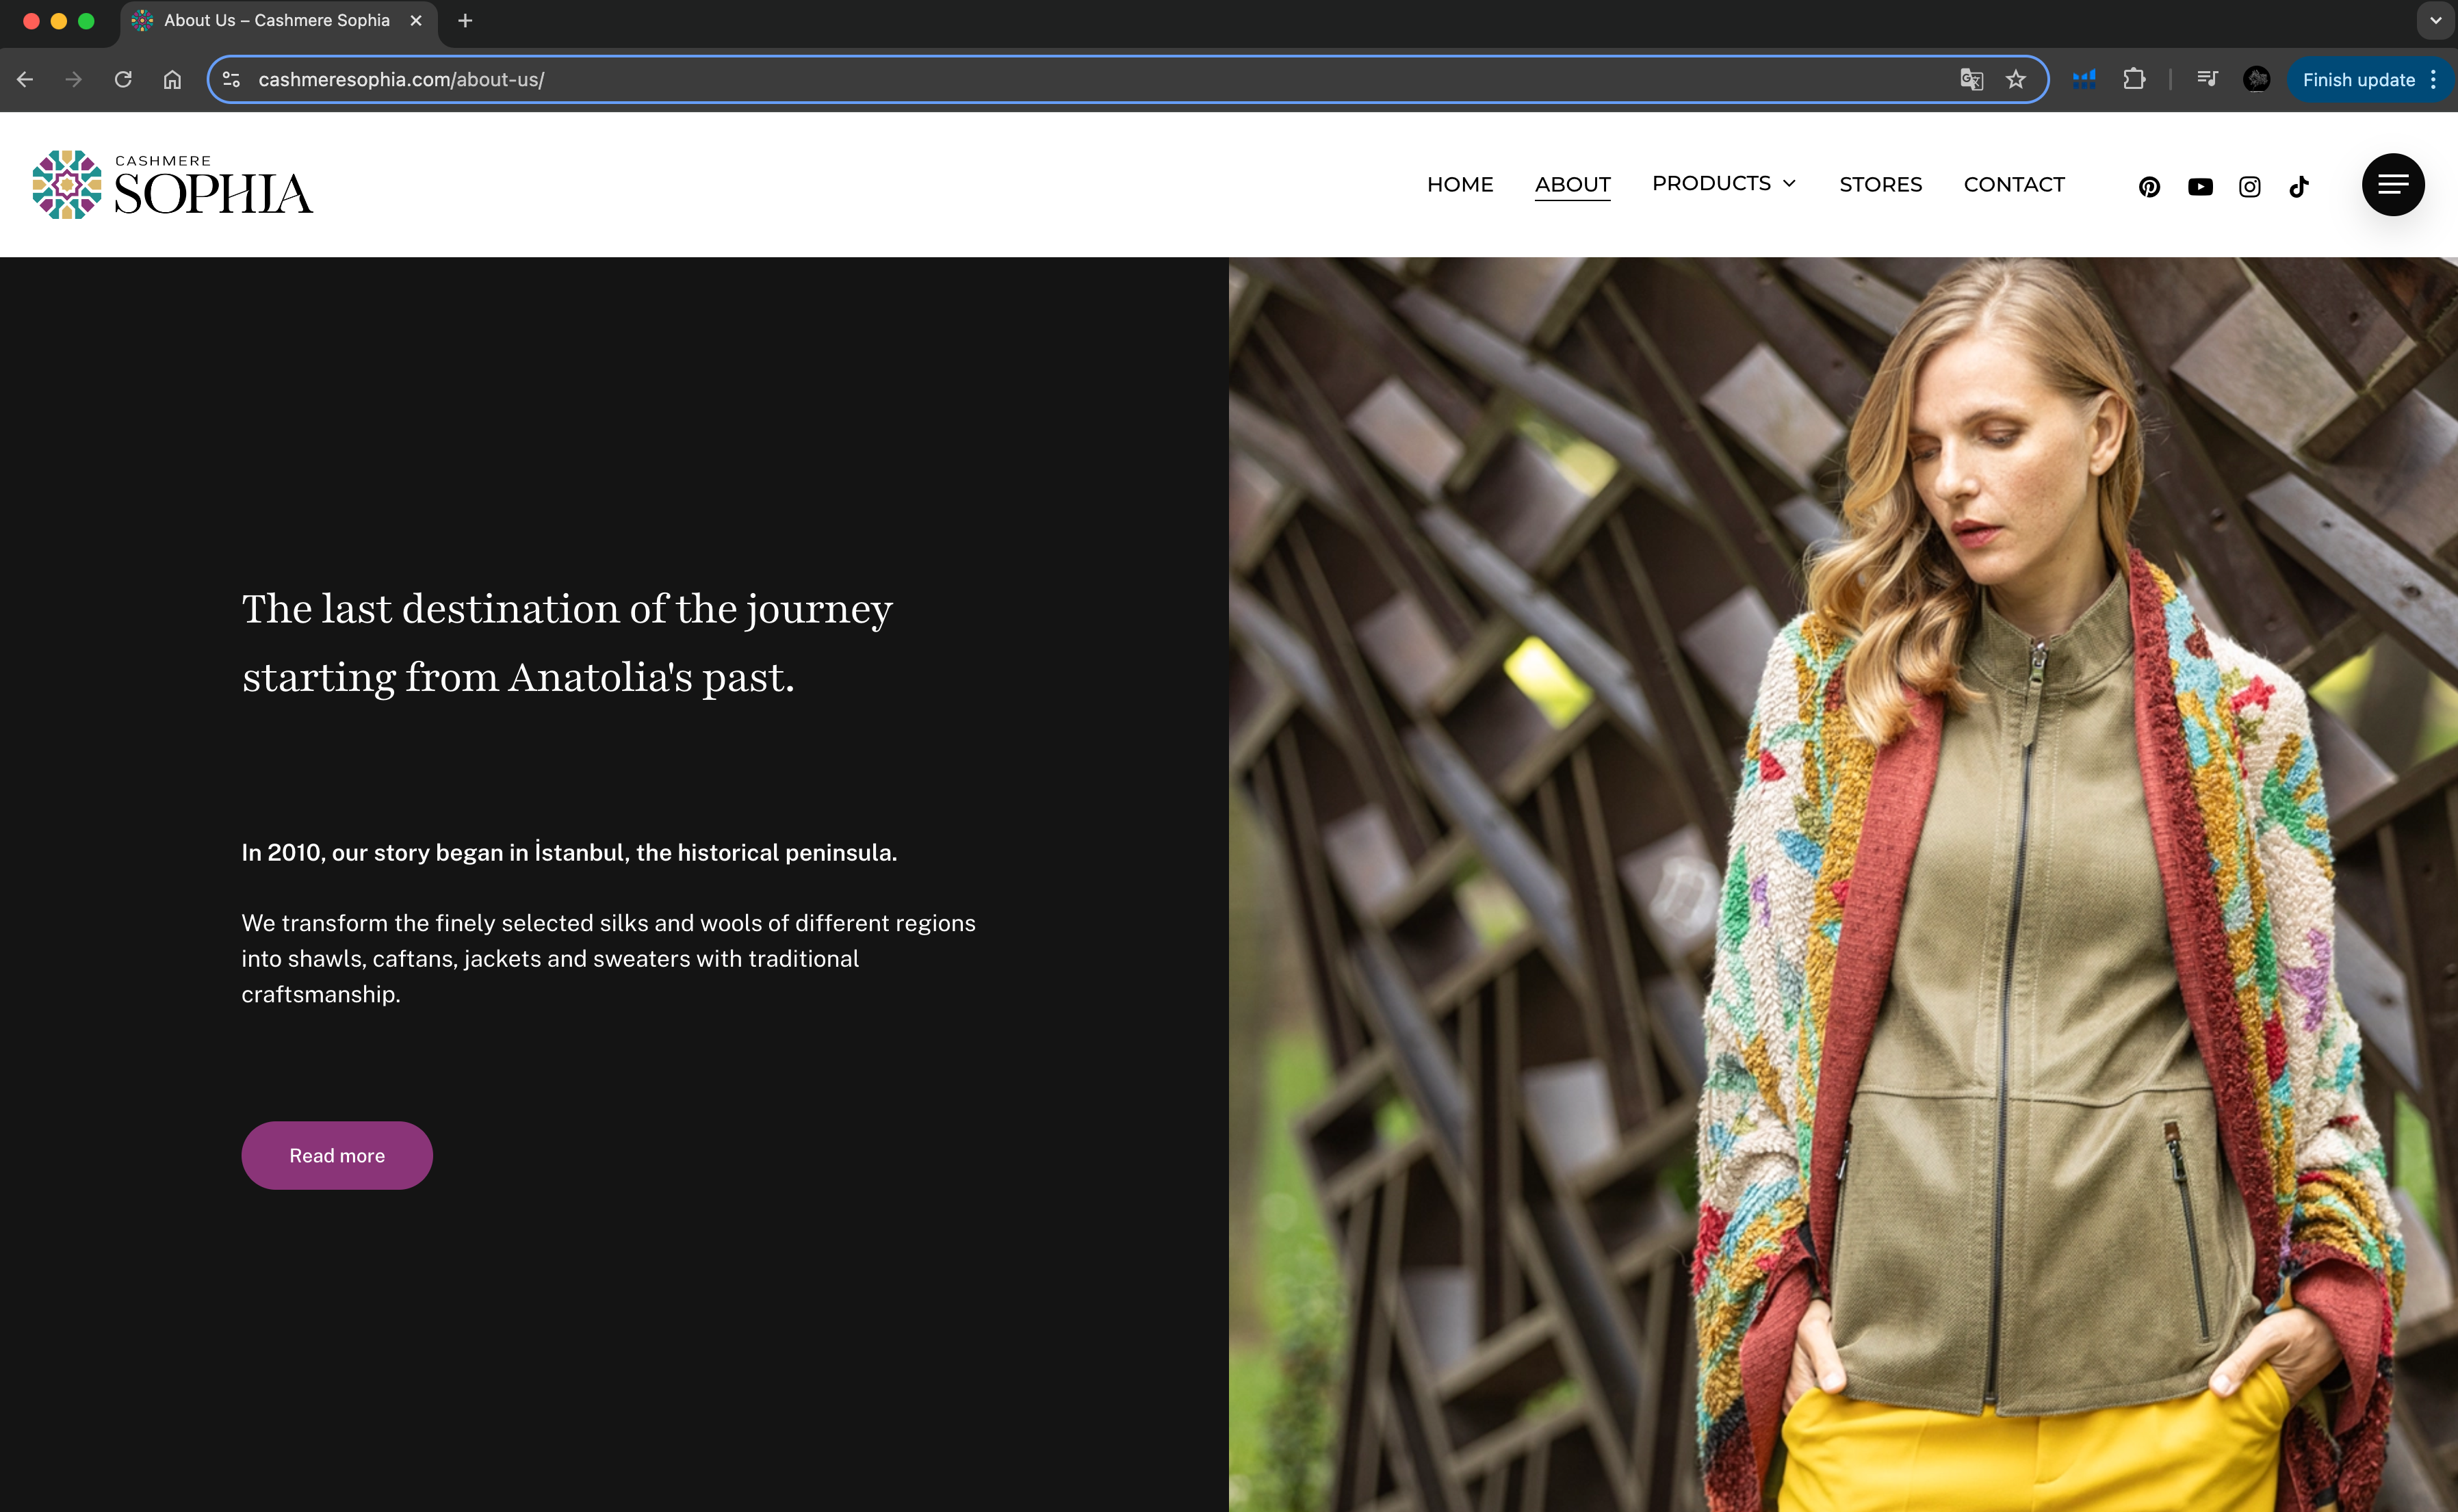
Task: Go back with the browser back arrow
Action: 25,79
